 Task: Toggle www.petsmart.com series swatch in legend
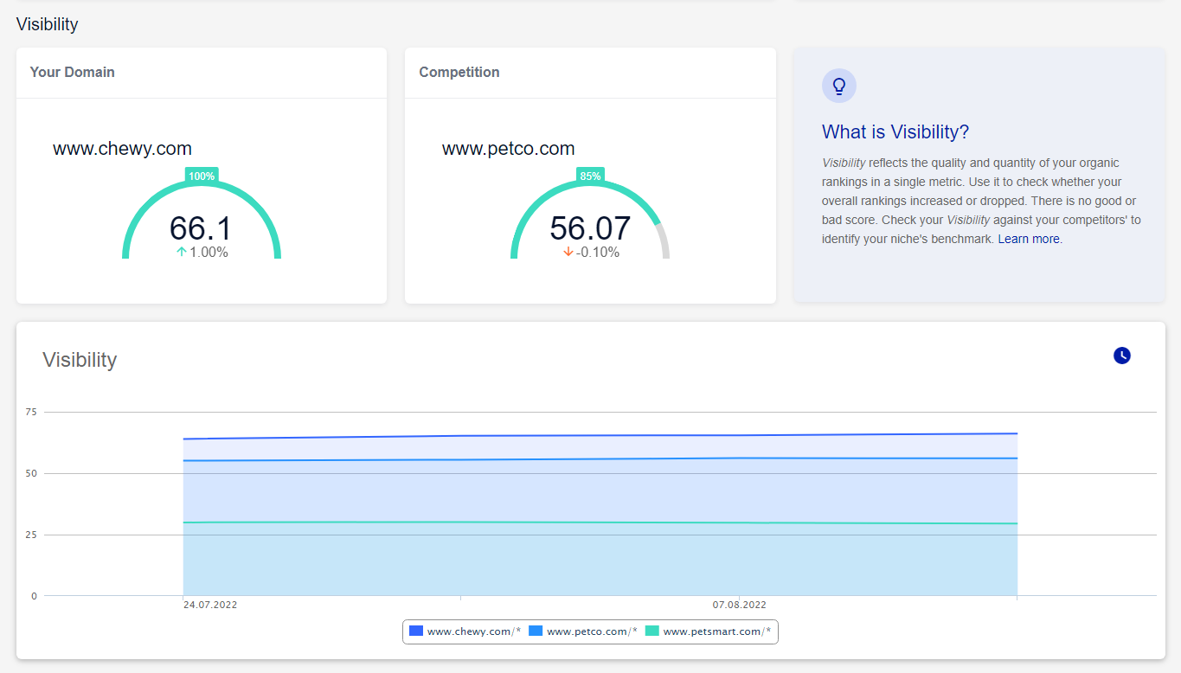tap(652, 631)
